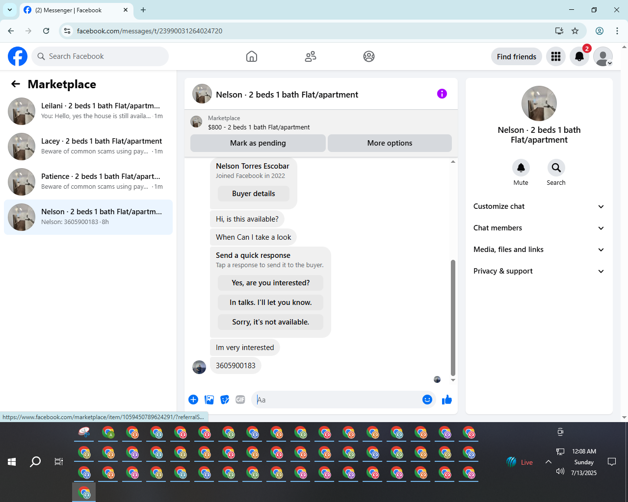
Task: Click the Mark as pending button
Action: click(258, 143)
